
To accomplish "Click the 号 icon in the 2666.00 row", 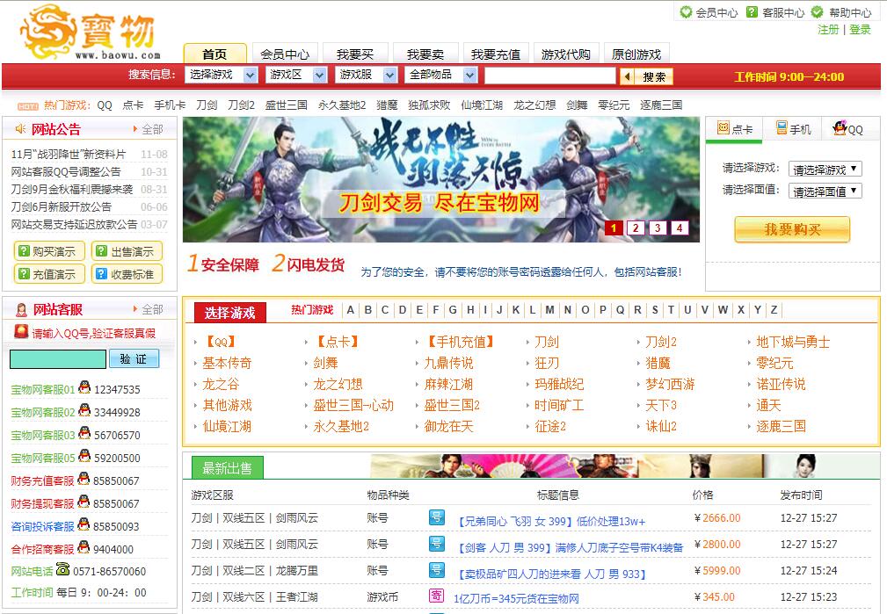I will coord(437,516).
